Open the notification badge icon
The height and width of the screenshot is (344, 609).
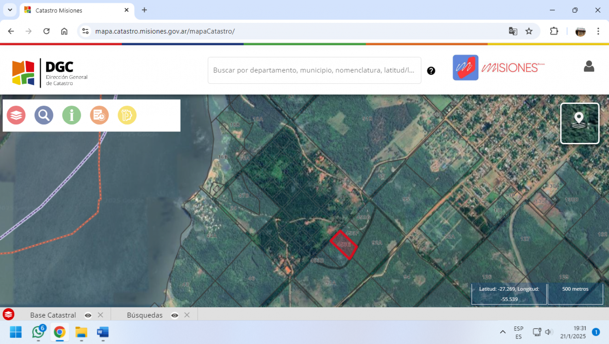point(596,332)
